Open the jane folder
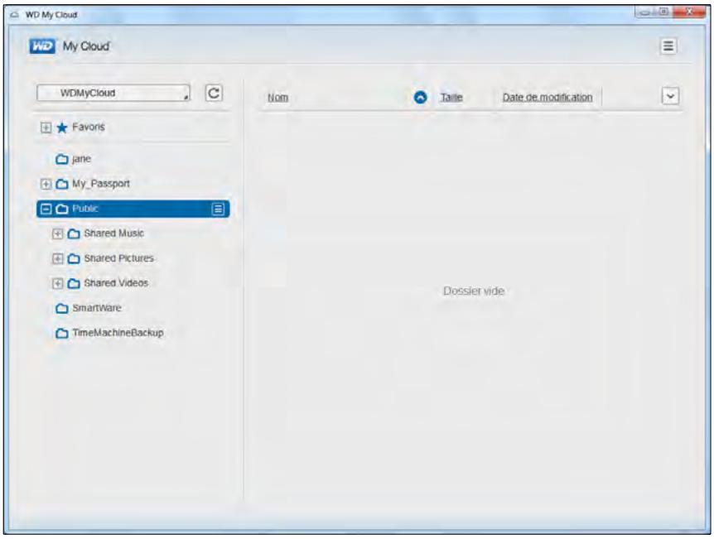Image resolution: width=714 pixels, height=539 pixels. [81, 159]
